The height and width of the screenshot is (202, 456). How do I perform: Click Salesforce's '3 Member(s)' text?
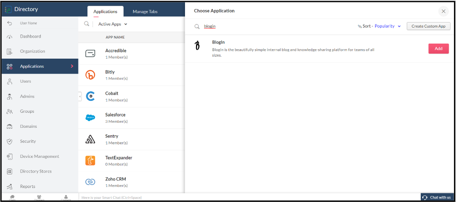pyautogui.click(x=116, y=121)
